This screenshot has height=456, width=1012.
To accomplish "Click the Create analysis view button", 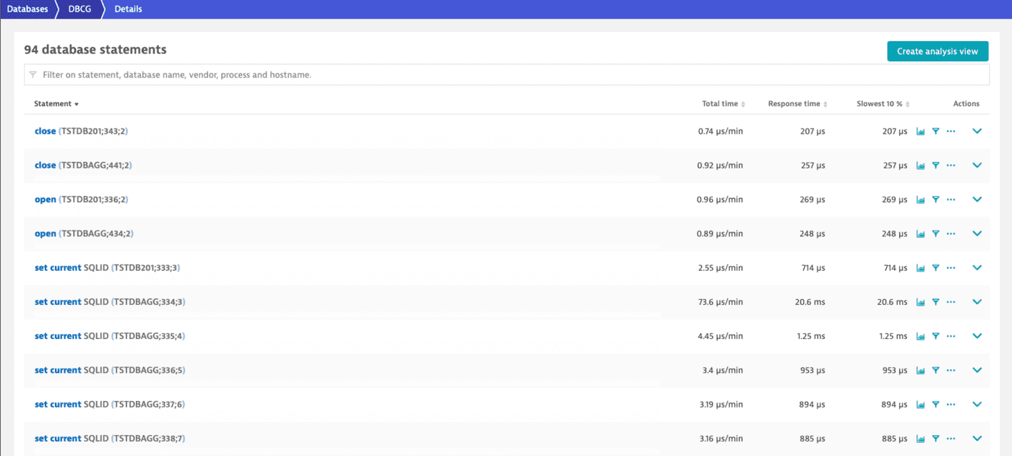I will click(938, 51).
